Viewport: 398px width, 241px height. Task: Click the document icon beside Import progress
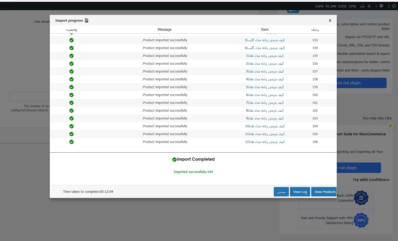point(87,20)
